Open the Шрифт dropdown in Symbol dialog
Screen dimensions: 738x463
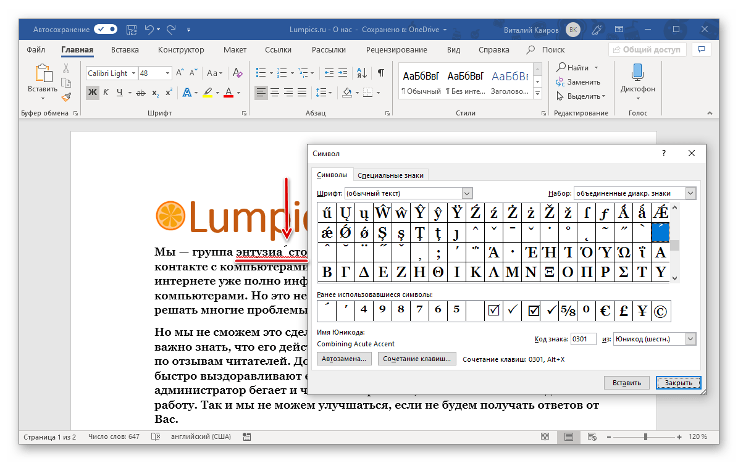(467, 193)
